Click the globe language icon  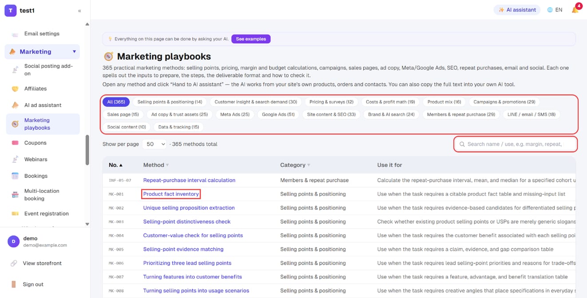550,10
